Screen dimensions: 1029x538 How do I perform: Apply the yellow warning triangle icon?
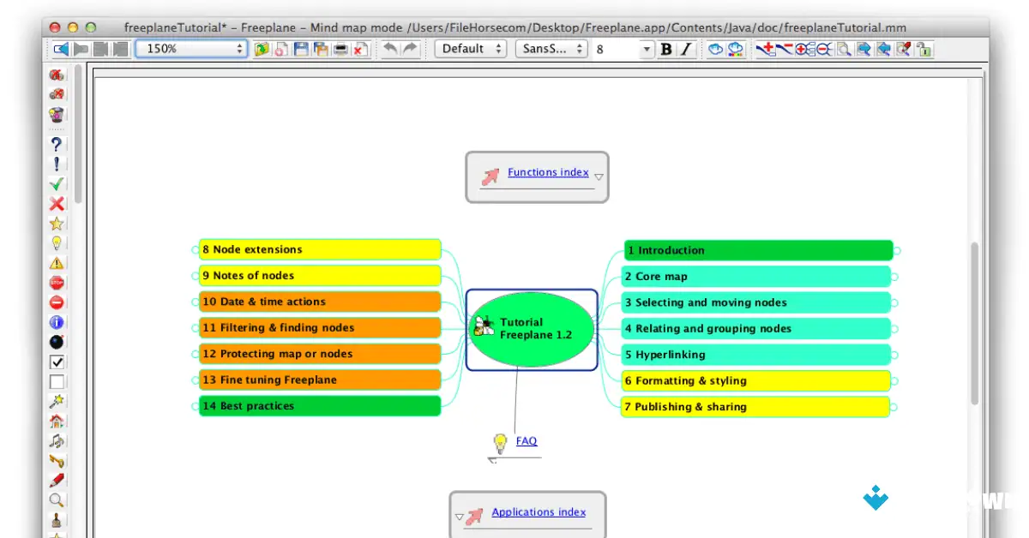[57, 263]
